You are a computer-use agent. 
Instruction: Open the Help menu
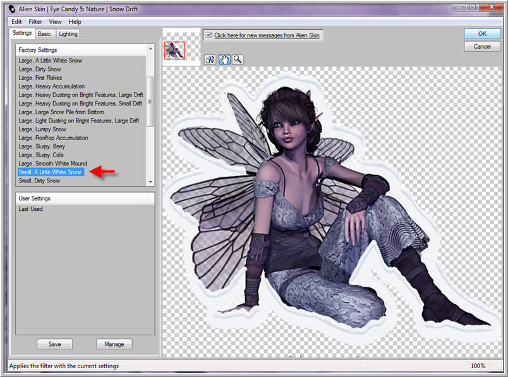(x=75, y=21)
